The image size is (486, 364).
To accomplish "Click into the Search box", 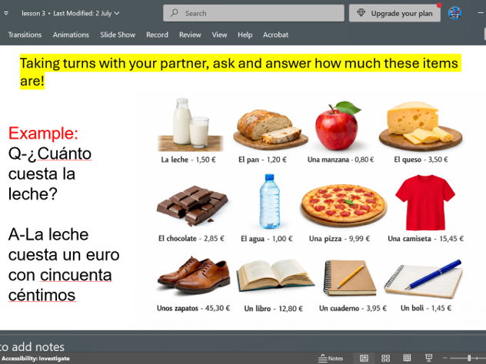I will click(x=254, y=13).
